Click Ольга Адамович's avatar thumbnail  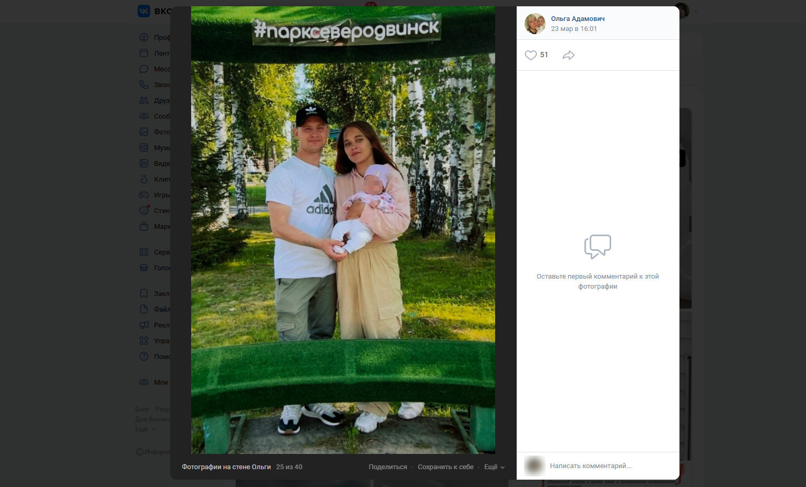535,24
